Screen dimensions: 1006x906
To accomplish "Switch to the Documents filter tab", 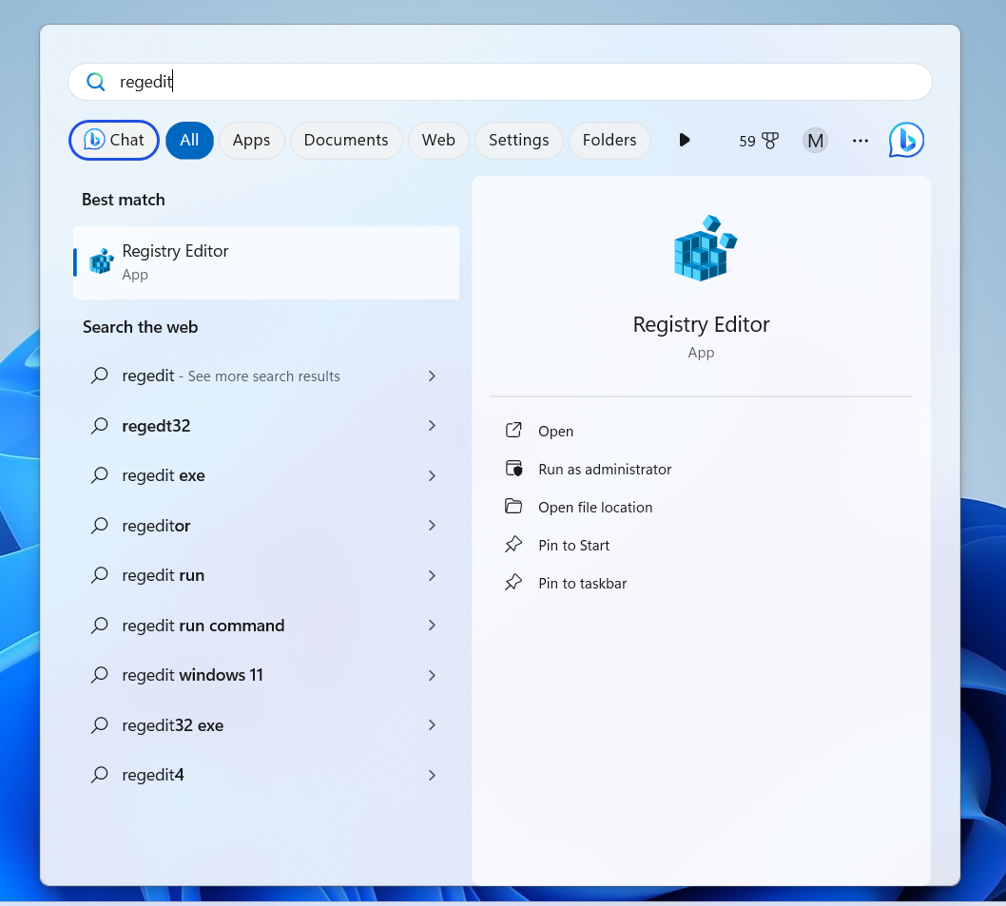I will point(346,140).
